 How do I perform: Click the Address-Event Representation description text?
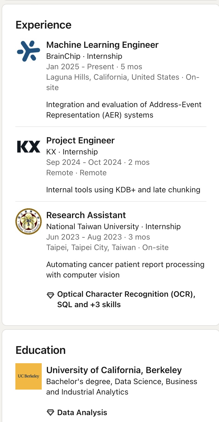tap(124, 110)
